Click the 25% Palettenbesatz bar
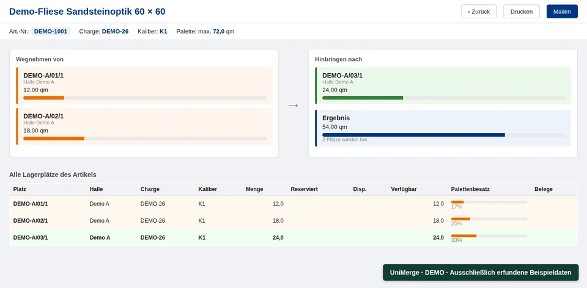 tap(489, 219)
